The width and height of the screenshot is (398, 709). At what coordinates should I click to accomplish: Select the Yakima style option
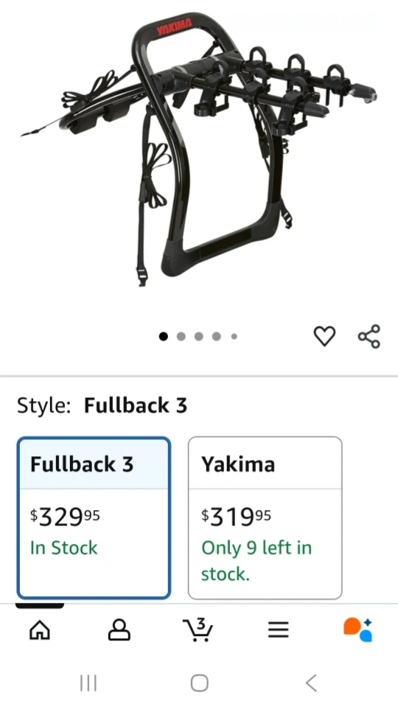coord(265,517)
